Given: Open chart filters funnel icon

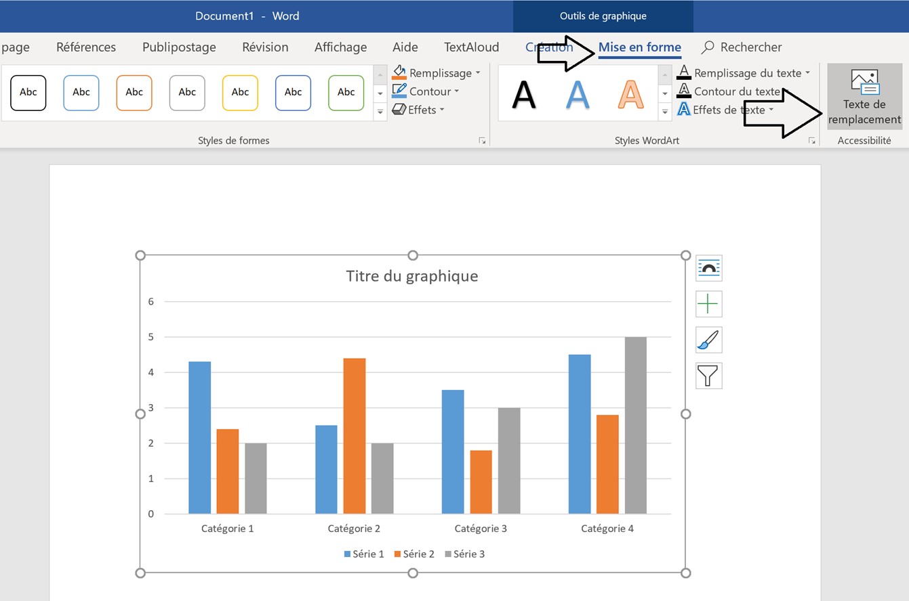Looking at the screenshot, I should [708, 376].
